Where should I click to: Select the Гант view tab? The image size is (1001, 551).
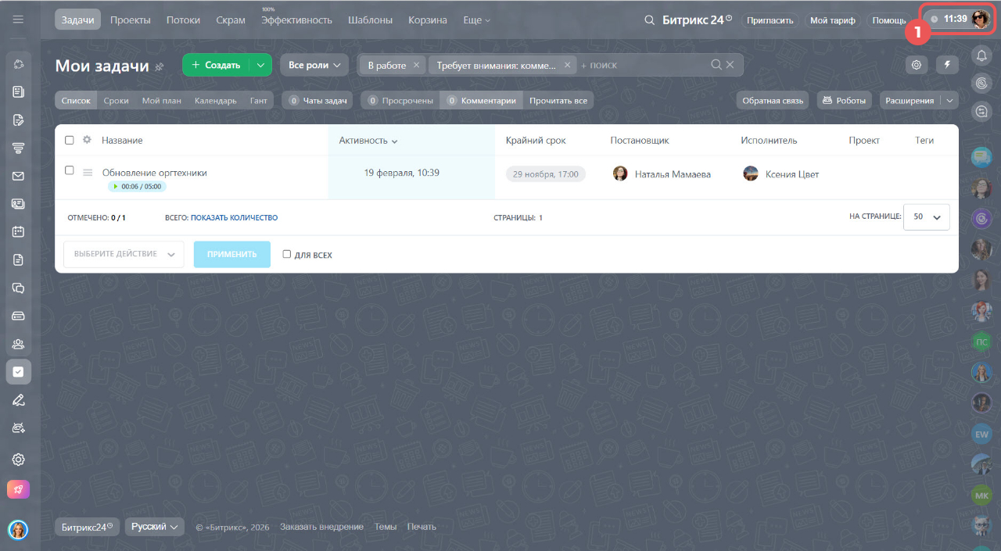[258, 101]
